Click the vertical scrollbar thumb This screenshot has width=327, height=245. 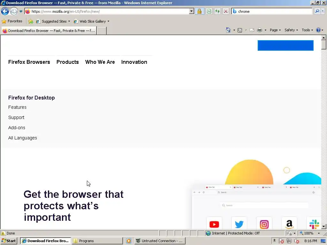point(324,45)
